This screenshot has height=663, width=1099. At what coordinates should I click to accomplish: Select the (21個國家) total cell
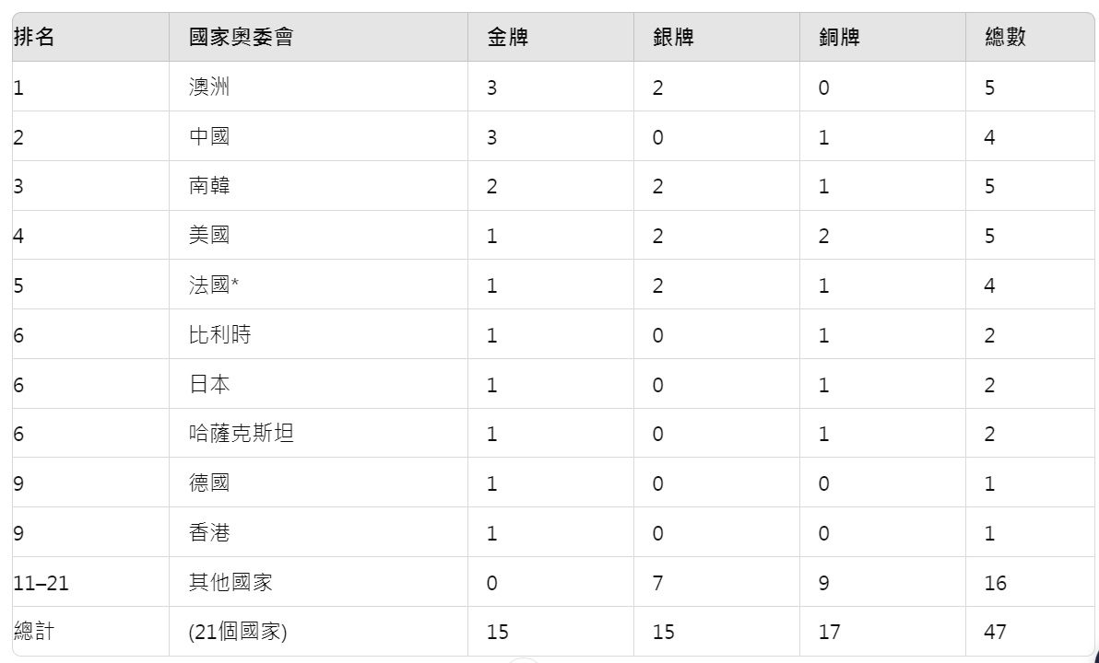click(238, 632)
